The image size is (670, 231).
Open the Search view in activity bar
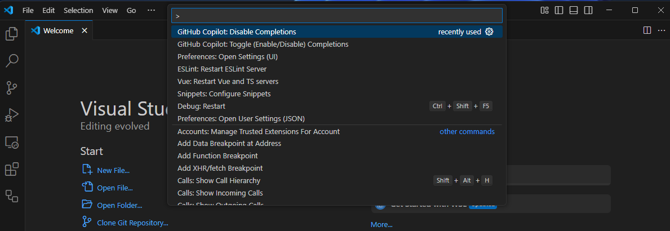[12, 60]
